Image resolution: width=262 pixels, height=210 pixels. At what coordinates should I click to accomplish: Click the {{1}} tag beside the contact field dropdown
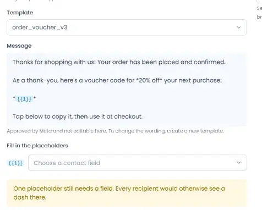(15, 163)
